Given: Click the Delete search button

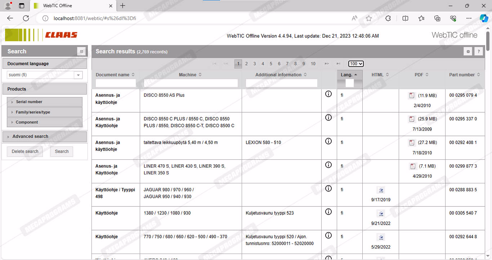Looking at the screenshot, I should pos(25,151).
